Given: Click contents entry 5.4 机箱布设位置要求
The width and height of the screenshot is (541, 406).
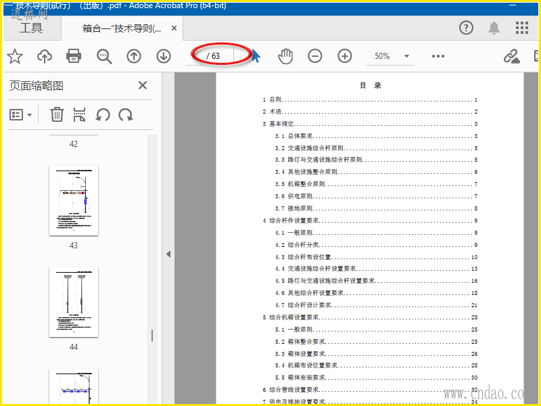Looking at the screenshot, I should coord(376,365).
